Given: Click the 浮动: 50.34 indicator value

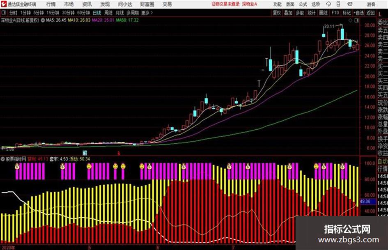Looking at the screenshot, I should click(80, 159).
